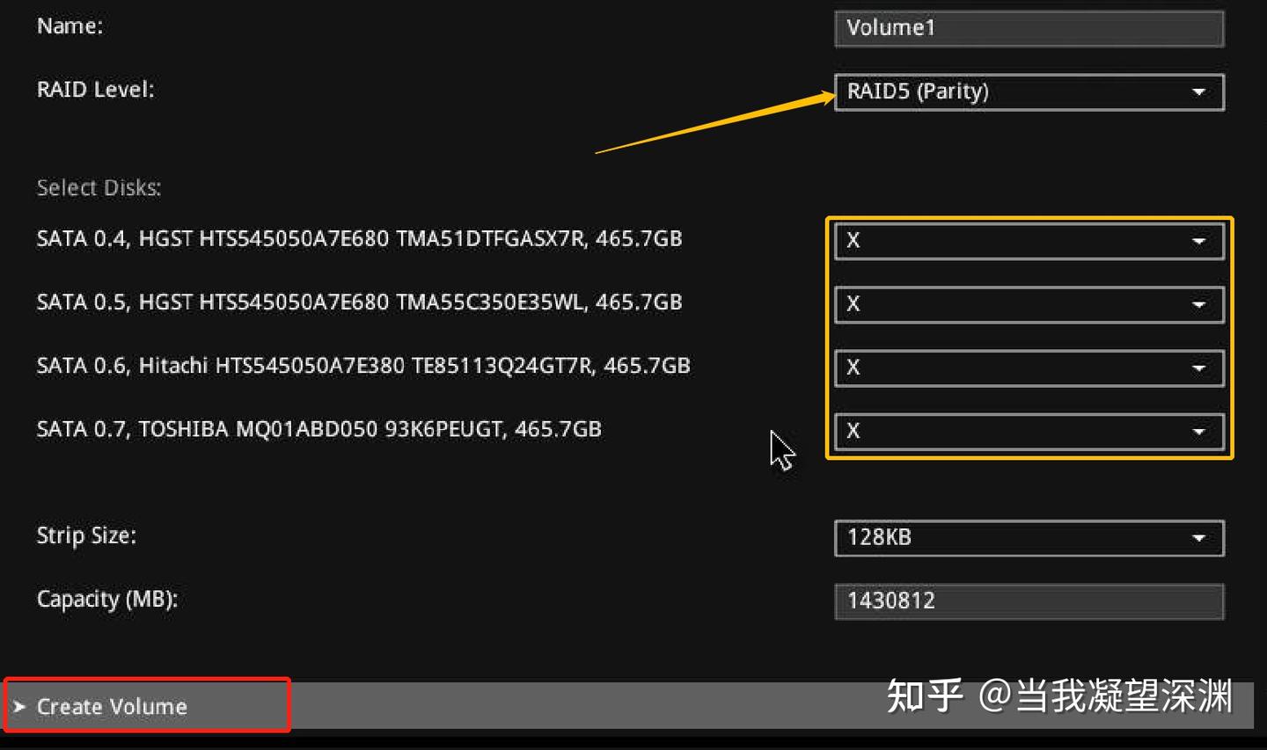Open the disk selector for SATA 0.4 HGST drive

pos(1027,240)
